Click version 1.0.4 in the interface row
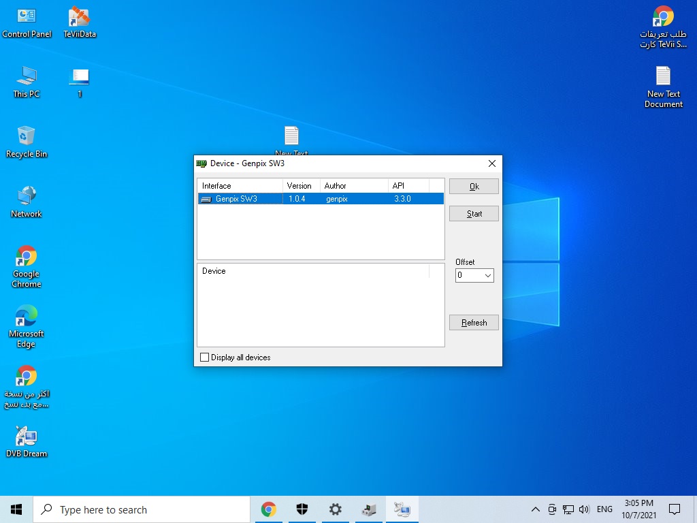This screenshot has height=523, width=697. tap(297, 198)
